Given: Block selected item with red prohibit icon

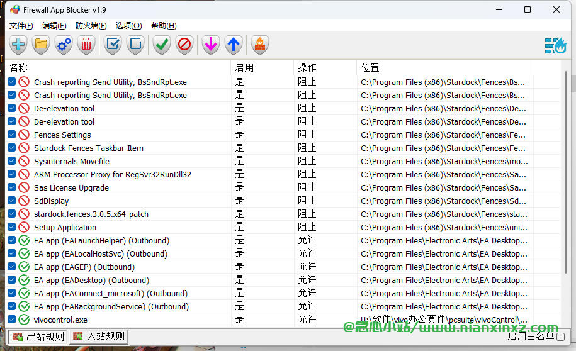Looking at the screenshot, I should pos(184,45).
